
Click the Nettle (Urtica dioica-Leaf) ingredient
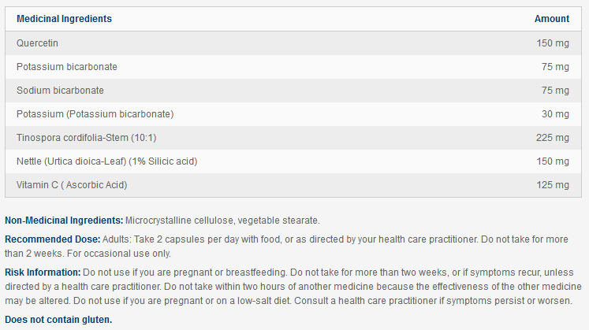[x=106, y=161]
